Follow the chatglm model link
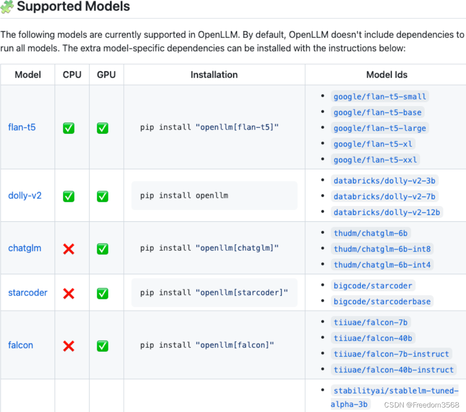This screenshot has width=466, height=412. (x=24, y=248)
